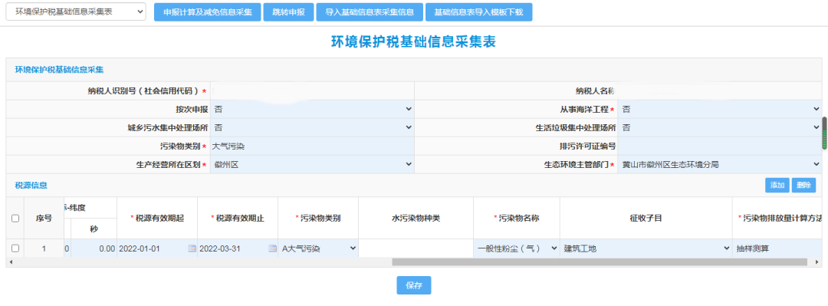Viewport: 828px width, 306px height.
Task: Open calendar icon for 税源有效期起 date
Action: (x=192, y=248)
